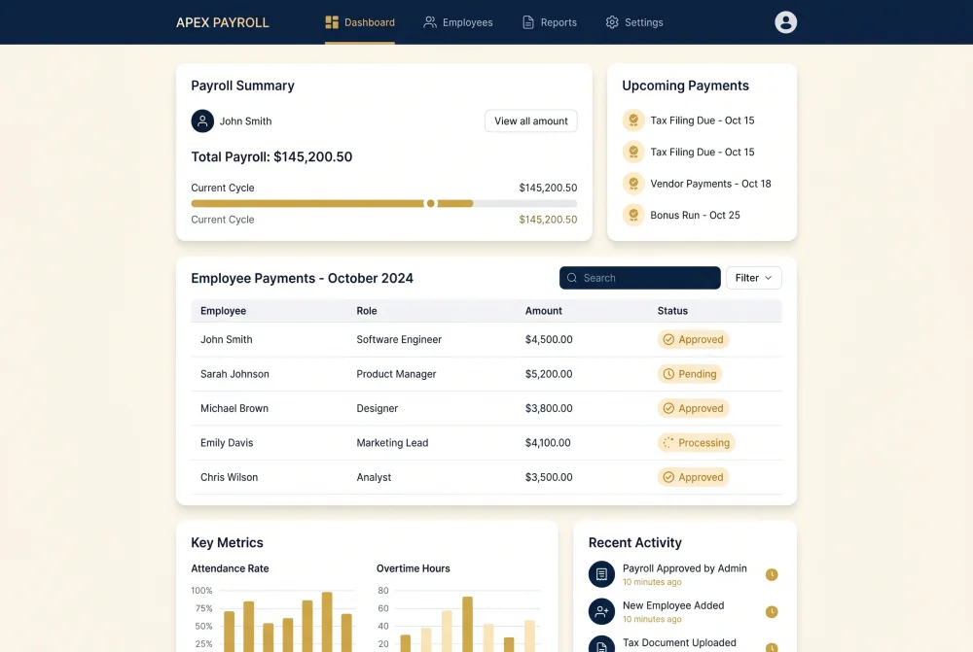Click the Employees people icon
This screenshot has height=652, width=973.
(x=429, y=22)
